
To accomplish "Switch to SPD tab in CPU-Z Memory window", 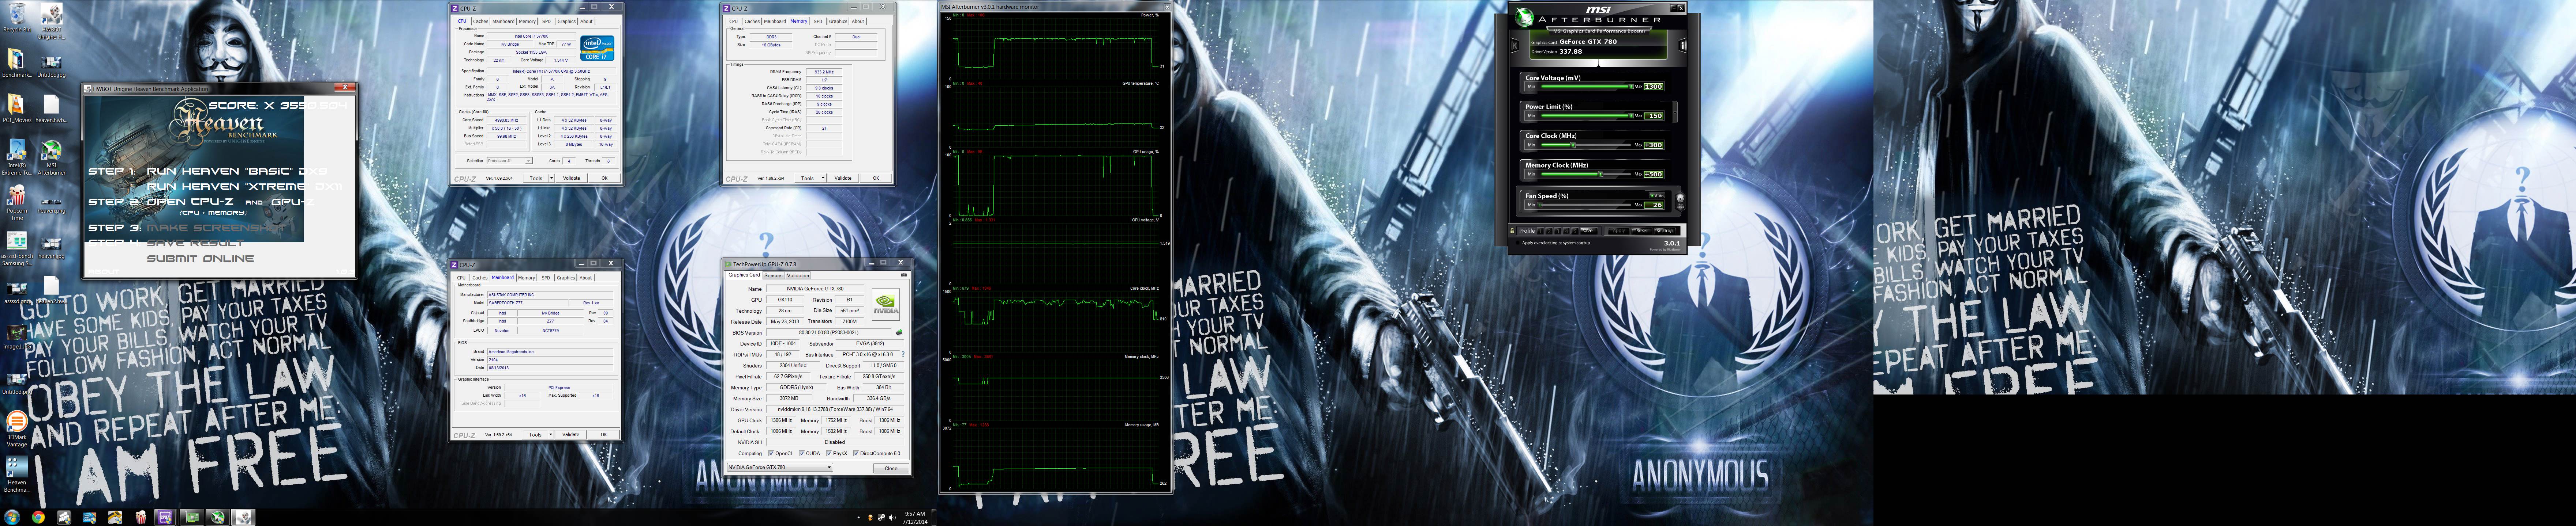I will click(x=818, y=21).
